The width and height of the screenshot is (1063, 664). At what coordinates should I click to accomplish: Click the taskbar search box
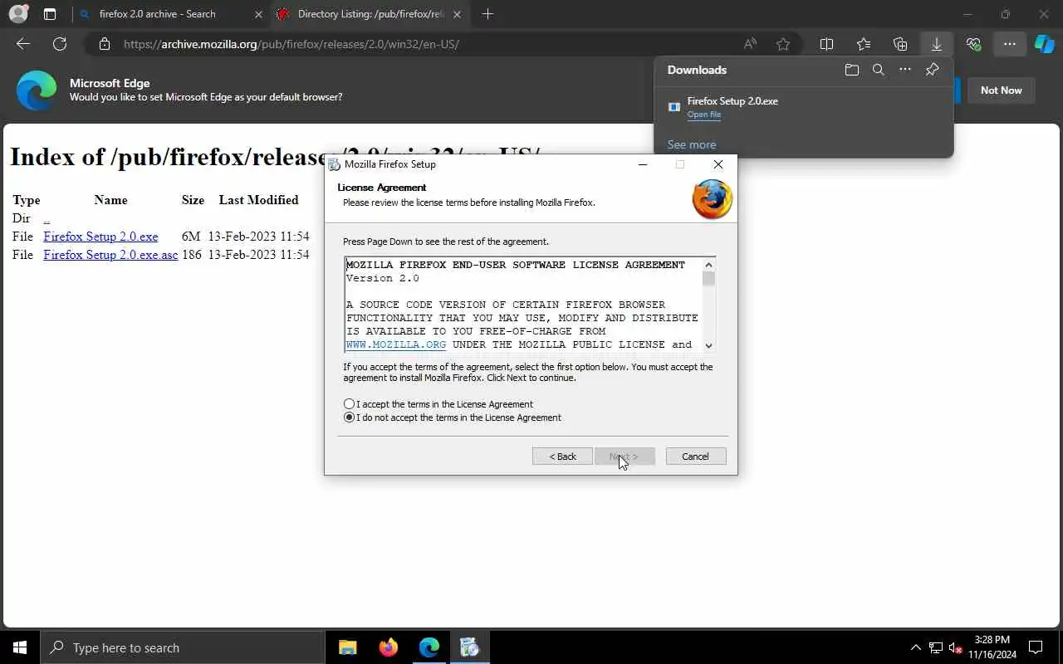coord(182,647)
